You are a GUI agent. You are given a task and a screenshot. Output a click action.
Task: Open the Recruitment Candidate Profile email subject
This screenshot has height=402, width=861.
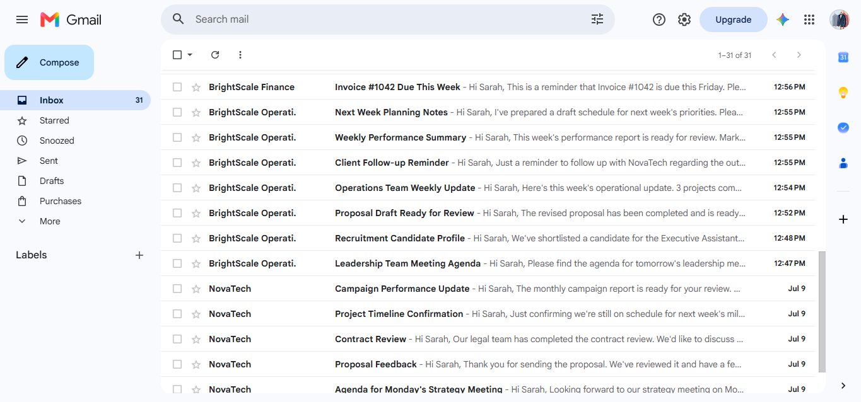(400, 238)
